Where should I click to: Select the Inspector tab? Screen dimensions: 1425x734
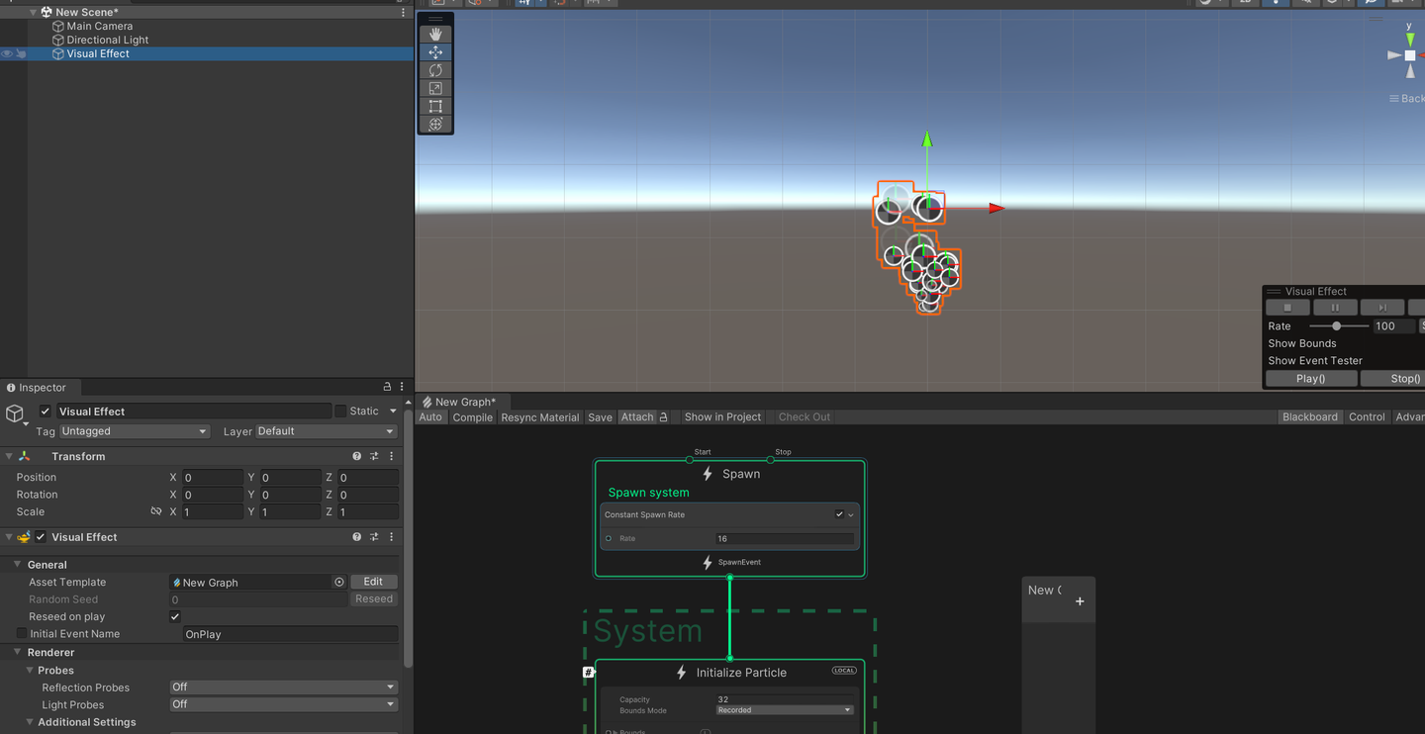pyautogui.click(x=39, y=387)
